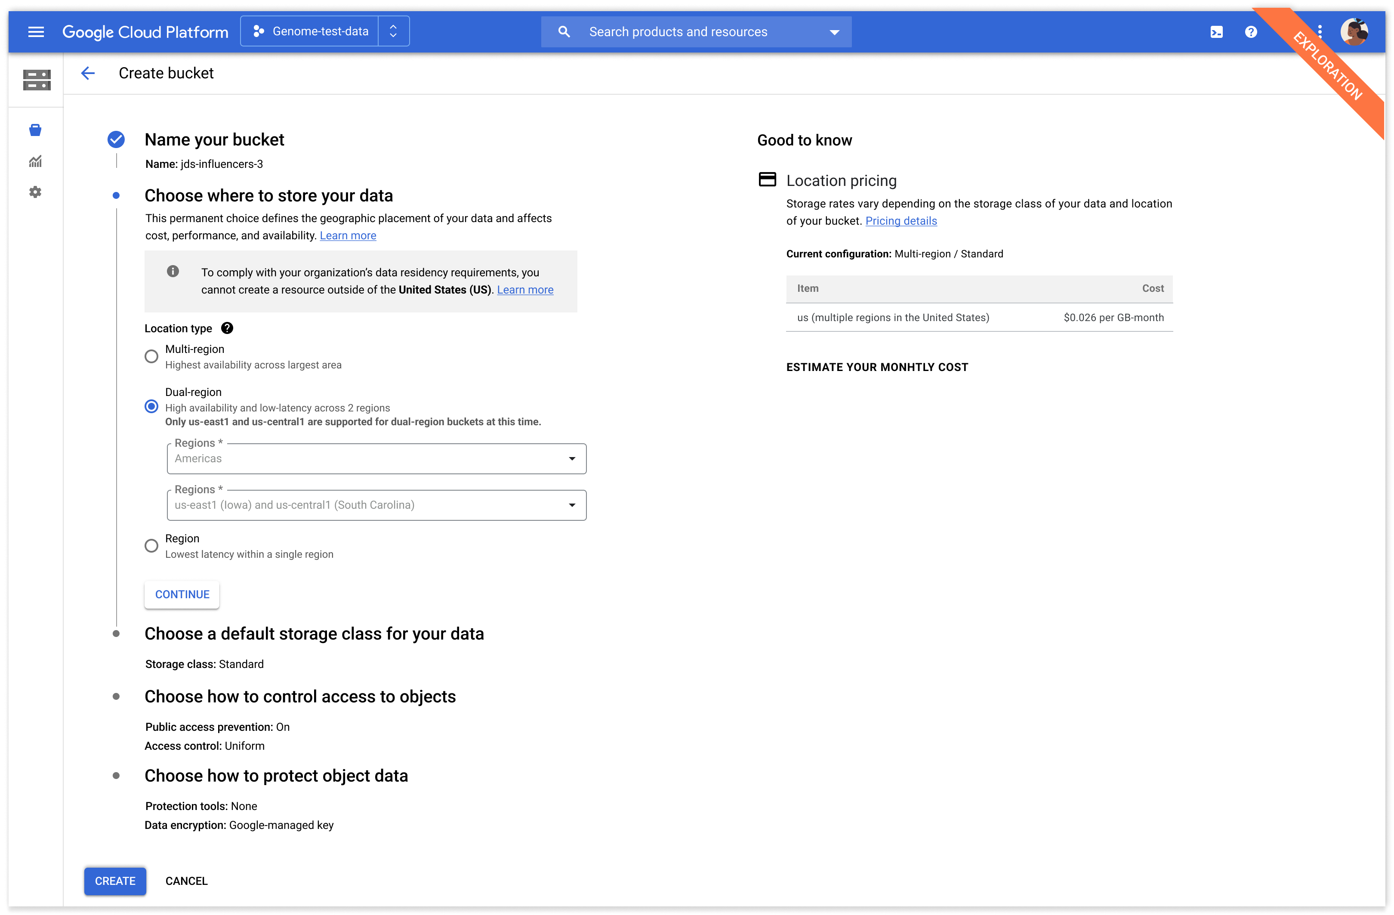Open the Monitoring chart icon in sidebar

tap(36, 161)
